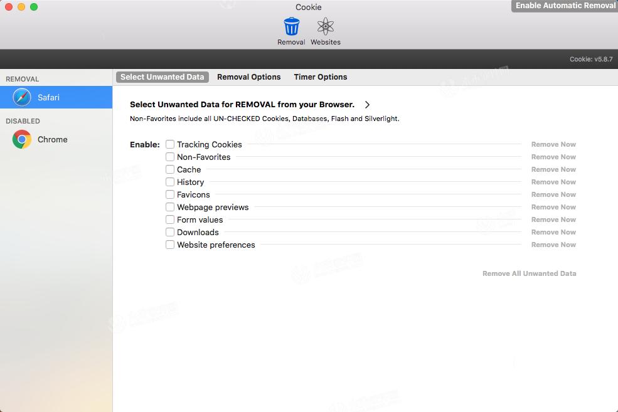Switch to Select Unwanted Data tab
The height and width of the screenshot is (412, 618).
tap(162, 77)
